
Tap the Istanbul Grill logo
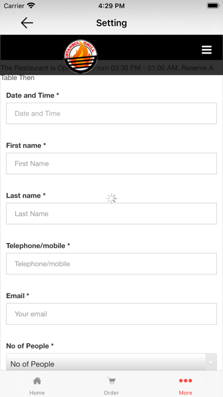(x=81, y=56)
